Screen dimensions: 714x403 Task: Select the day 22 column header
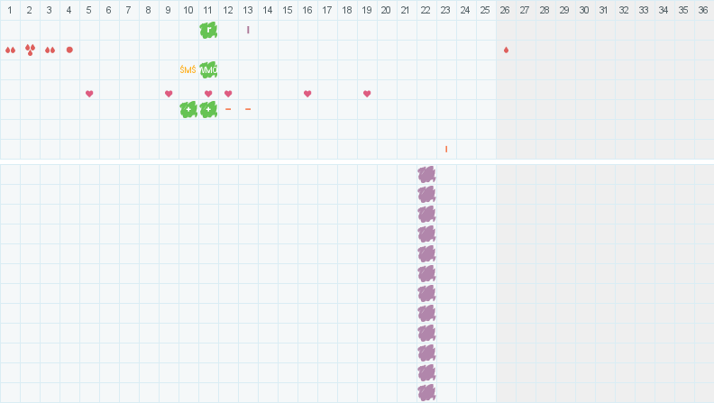tap(426, 10)
